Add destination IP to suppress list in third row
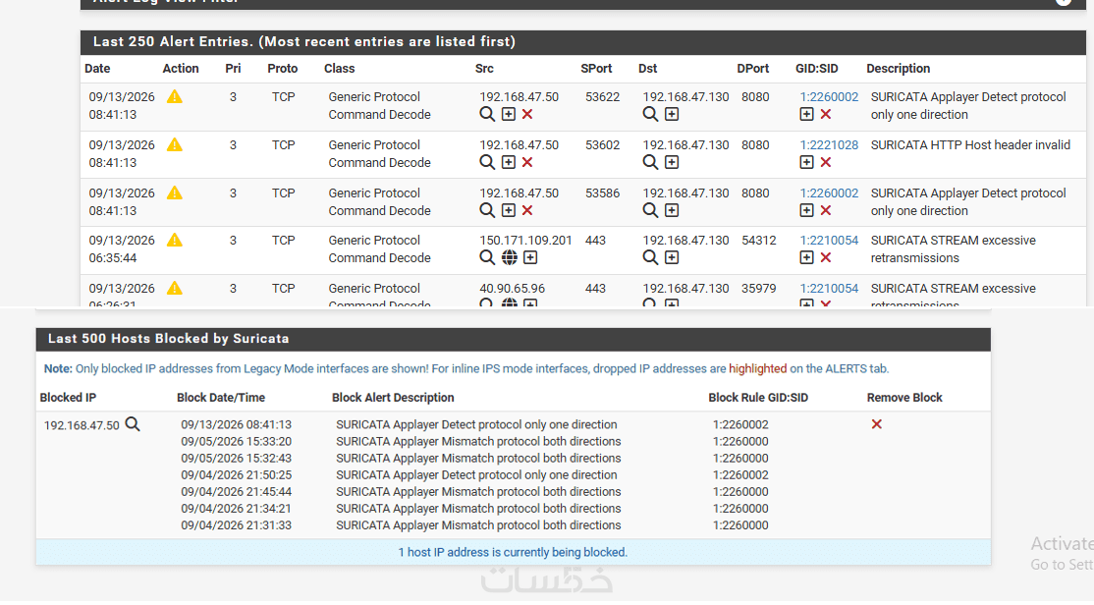 [672, 211]
